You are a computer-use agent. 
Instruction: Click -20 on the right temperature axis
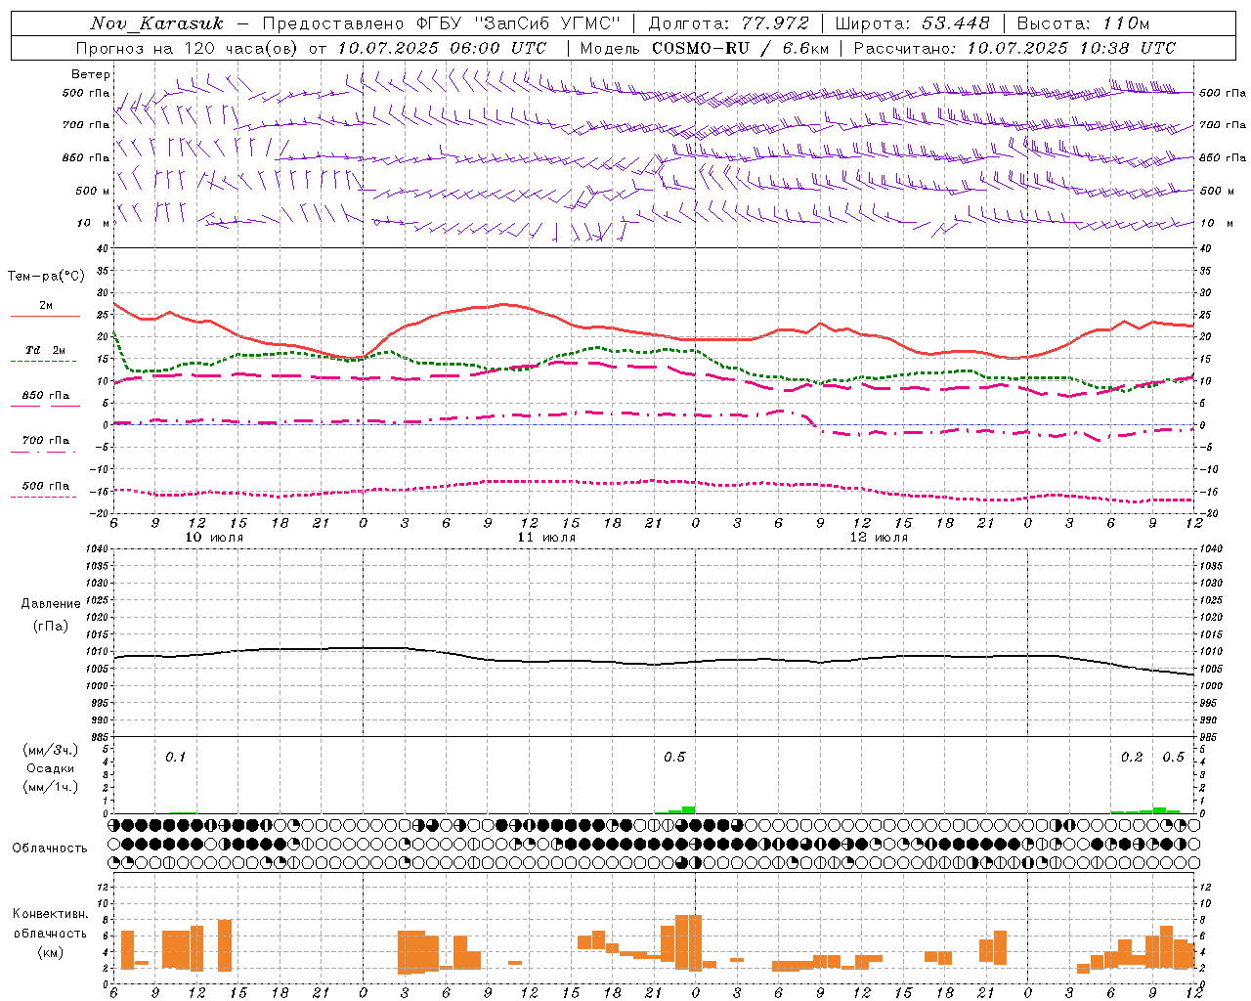pyautogui.click(x=1208, y=513)
